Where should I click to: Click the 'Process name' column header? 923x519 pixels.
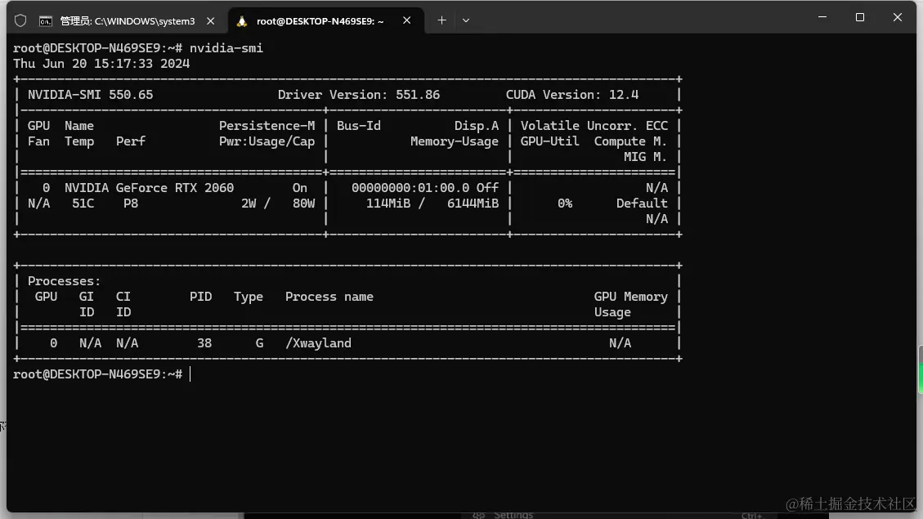(x=329, y=297)
